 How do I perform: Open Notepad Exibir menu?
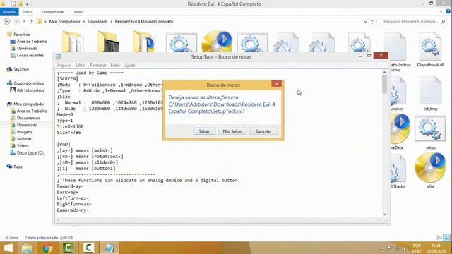(115, 66)
